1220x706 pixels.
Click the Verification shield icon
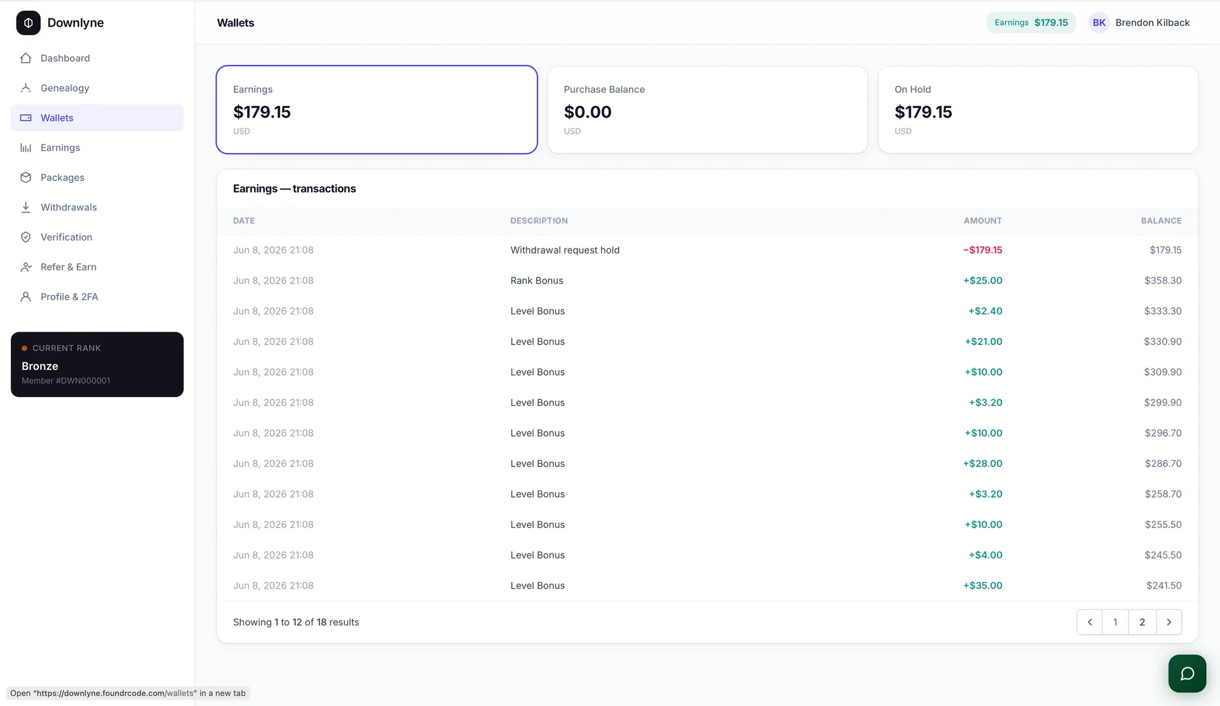26,237
